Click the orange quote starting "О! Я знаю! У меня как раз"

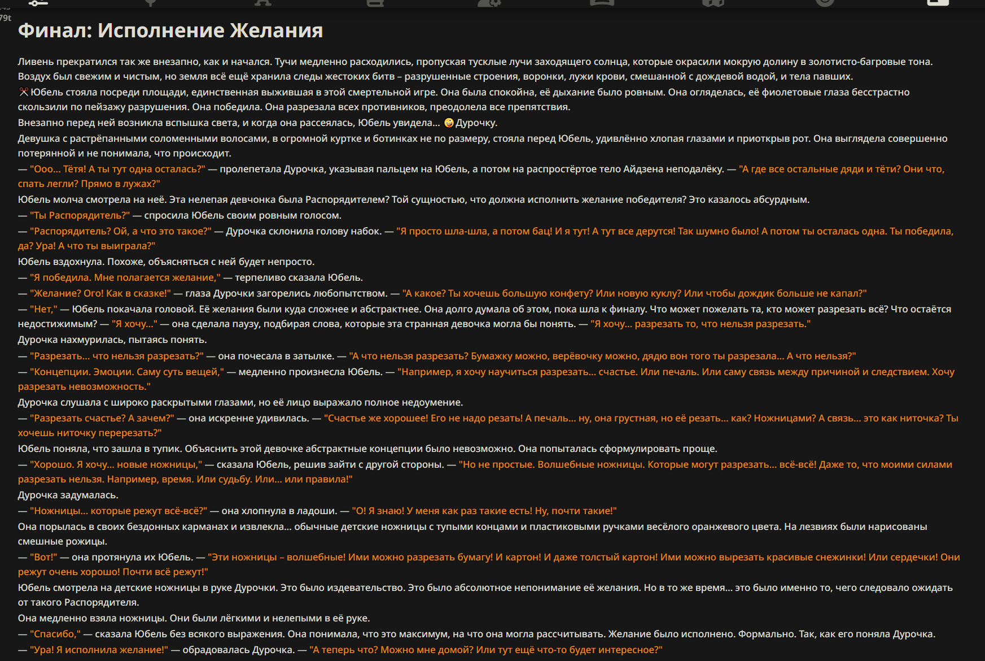[x=484, y=511]
